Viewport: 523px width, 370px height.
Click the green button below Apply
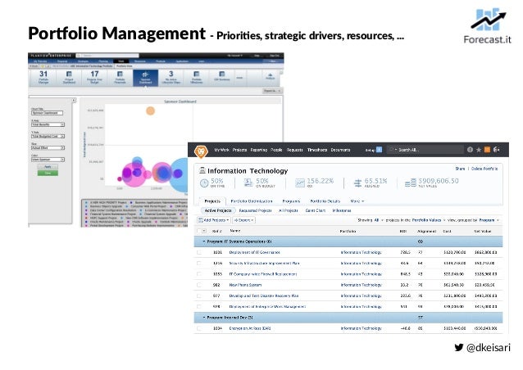(48, 173)
